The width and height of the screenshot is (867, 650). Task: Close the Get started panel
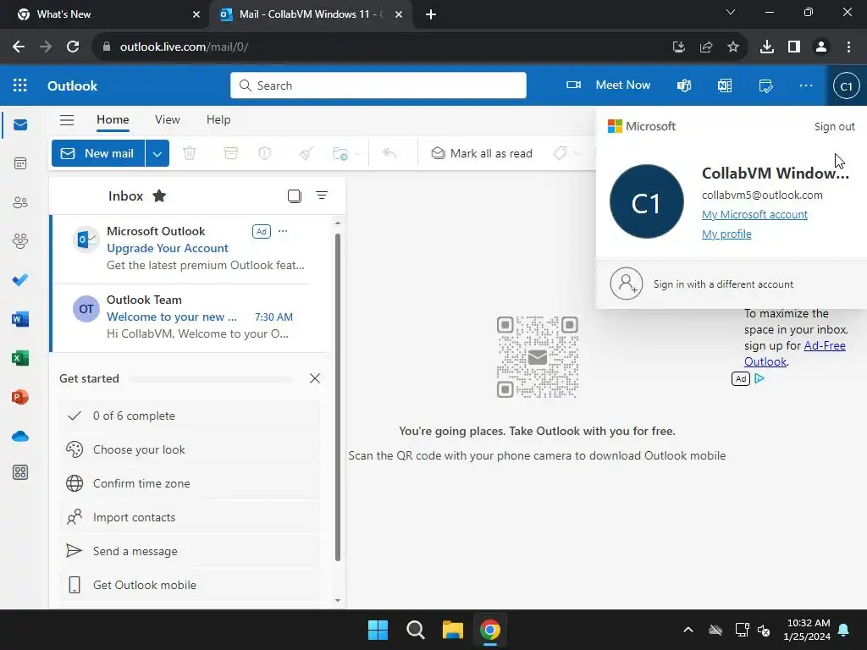[x=315, y=378]
